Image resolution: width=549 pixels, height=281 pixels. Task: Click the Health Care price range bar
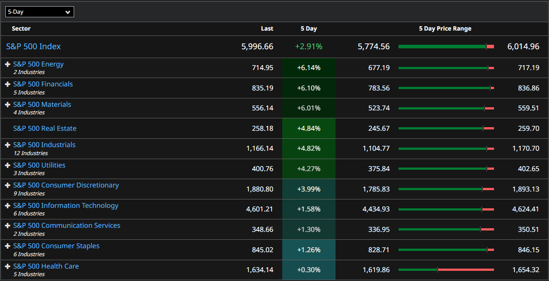[x=446, y=269]
